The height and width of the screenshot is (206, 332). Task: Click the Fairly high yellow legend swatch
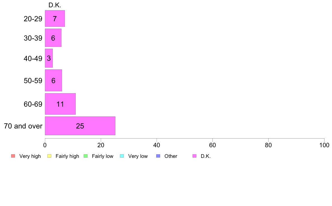pos(49,156)
